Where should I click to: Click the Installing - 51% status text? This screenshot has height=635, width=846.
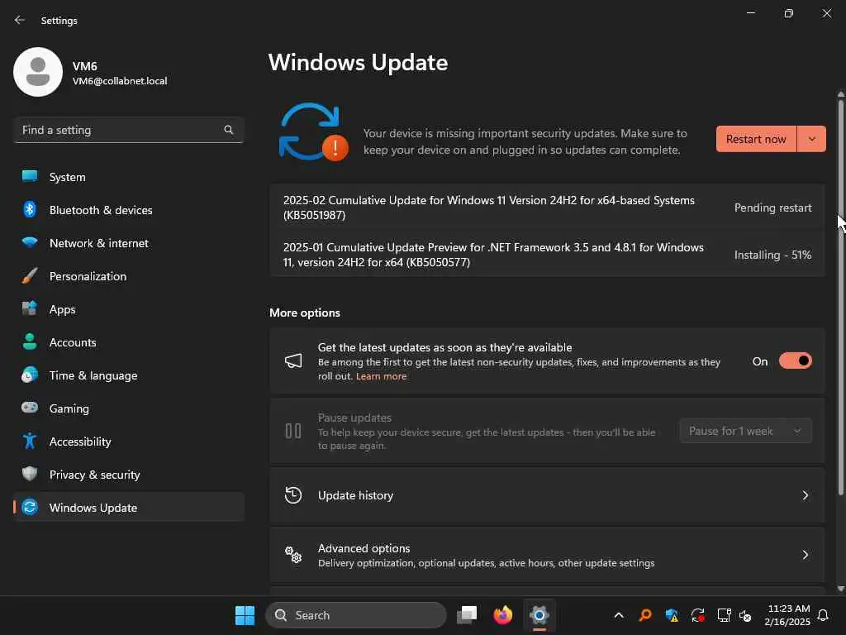click(x=772, y=255)
